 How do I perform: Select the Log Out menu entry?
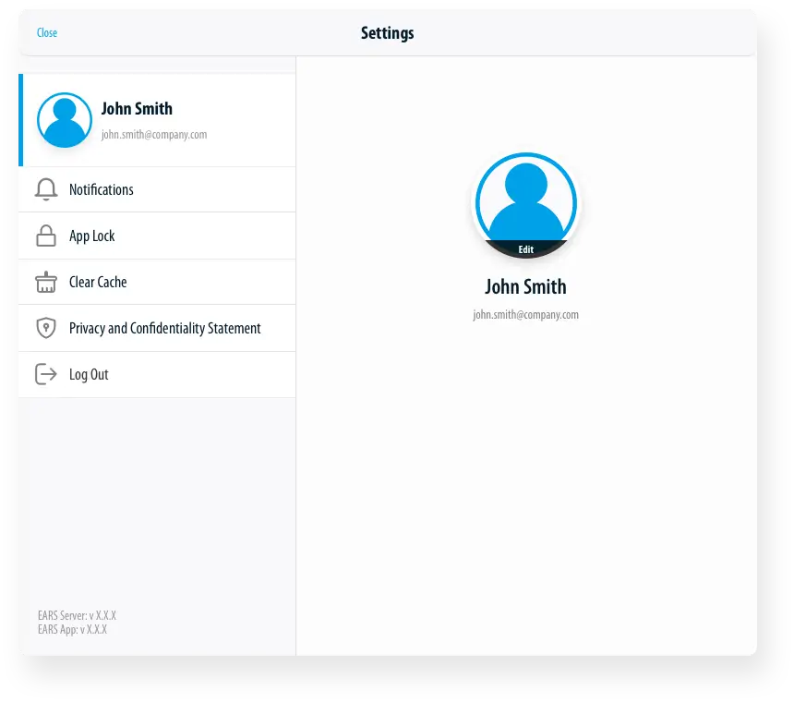tap(89, 375)
